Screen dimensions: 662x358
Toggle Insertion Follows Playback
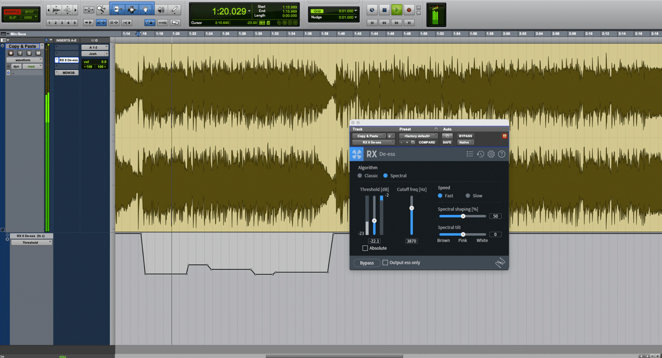(x=127, y=23)
